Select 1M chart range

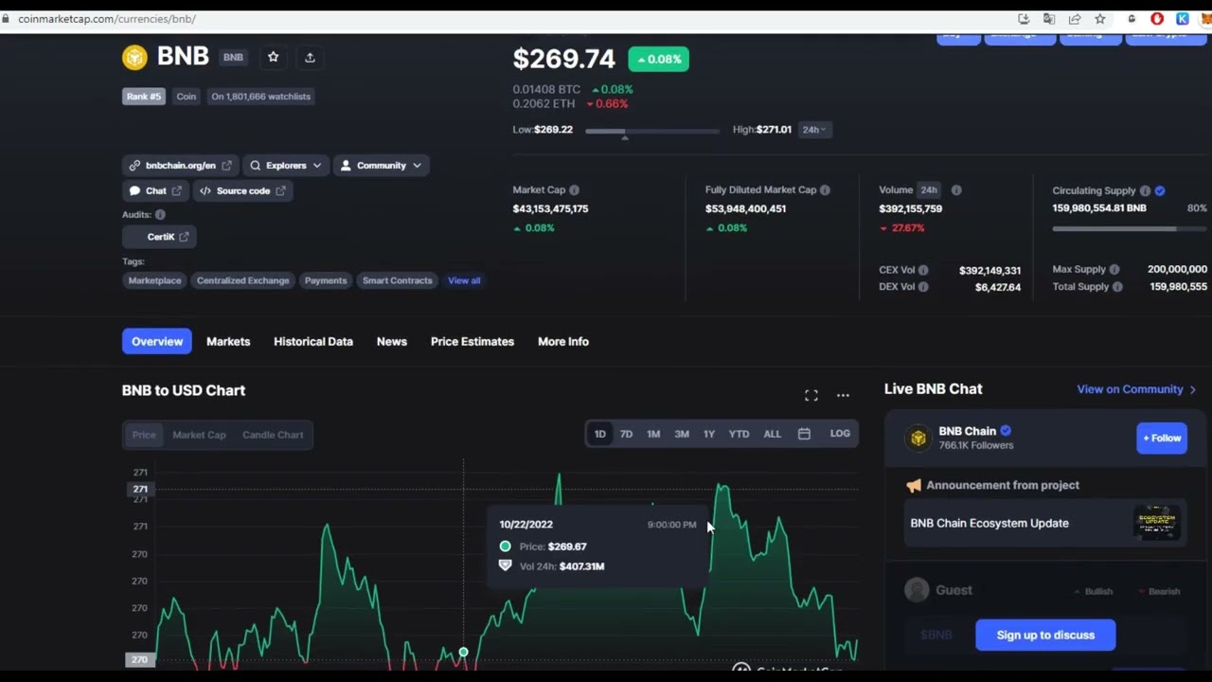(x=653, y=434)
